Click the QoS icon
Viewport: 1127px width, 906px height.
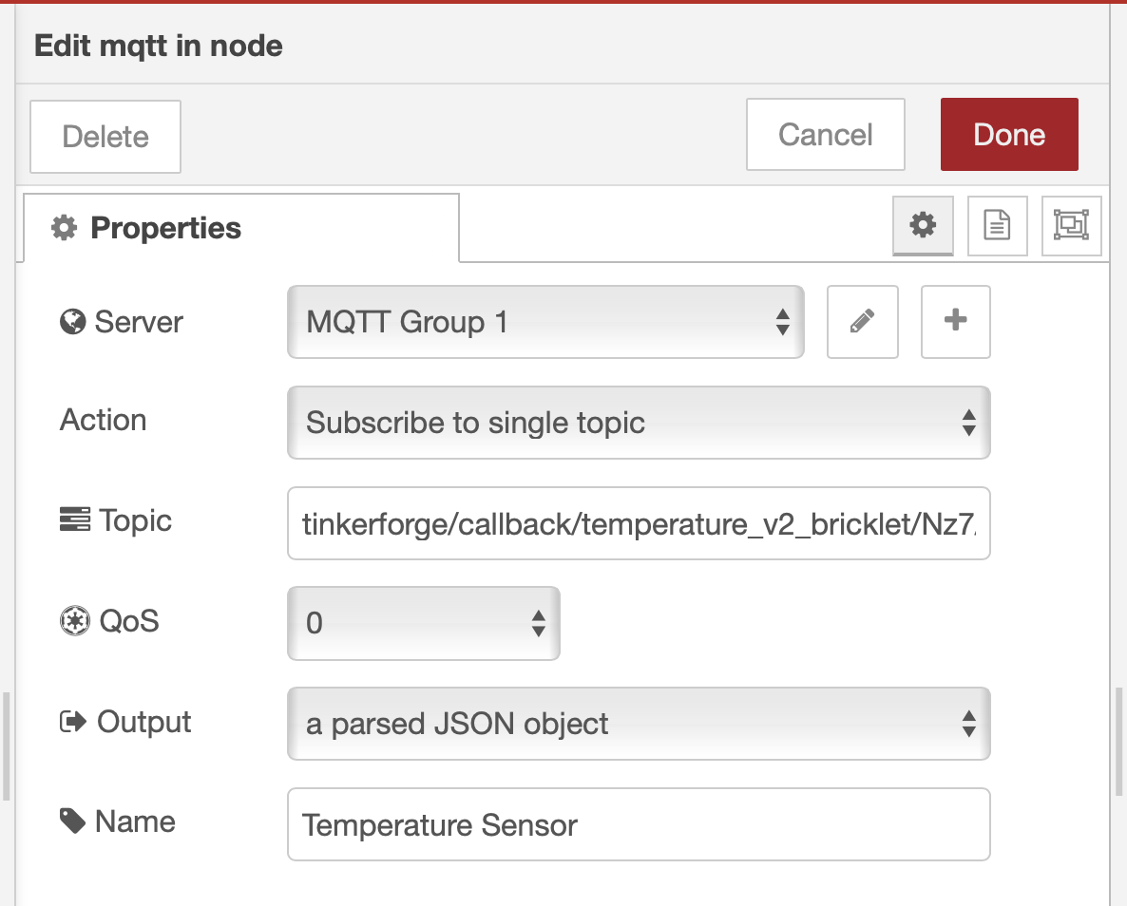click(76, 620)
